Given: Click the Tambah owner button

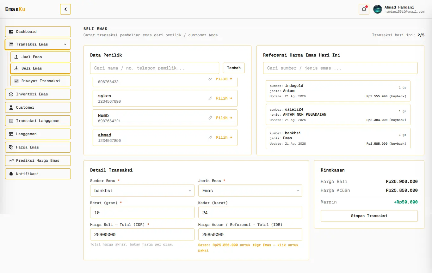Looking at the screenshot, I should click(x=234, y=68).
